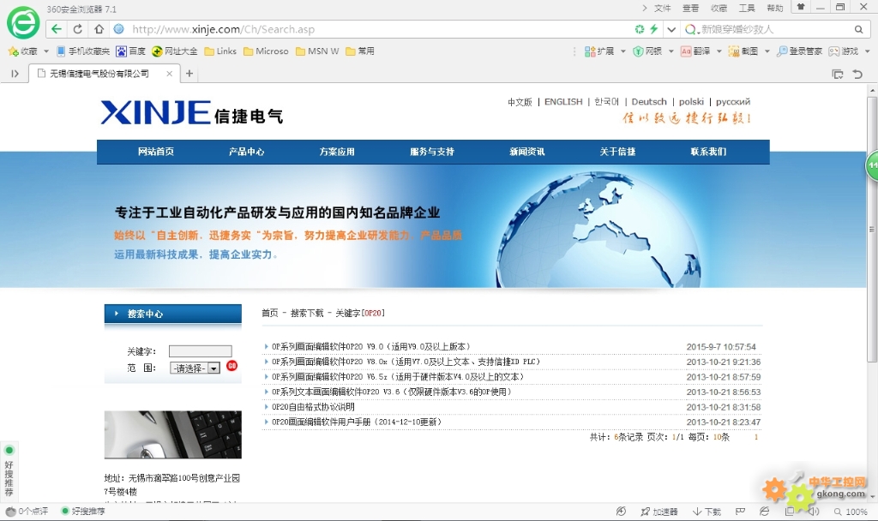Viewport: 878px width, 521px height.
Task: Expand the 游戏 dropdown arrow
Action: tap(868, 51)
